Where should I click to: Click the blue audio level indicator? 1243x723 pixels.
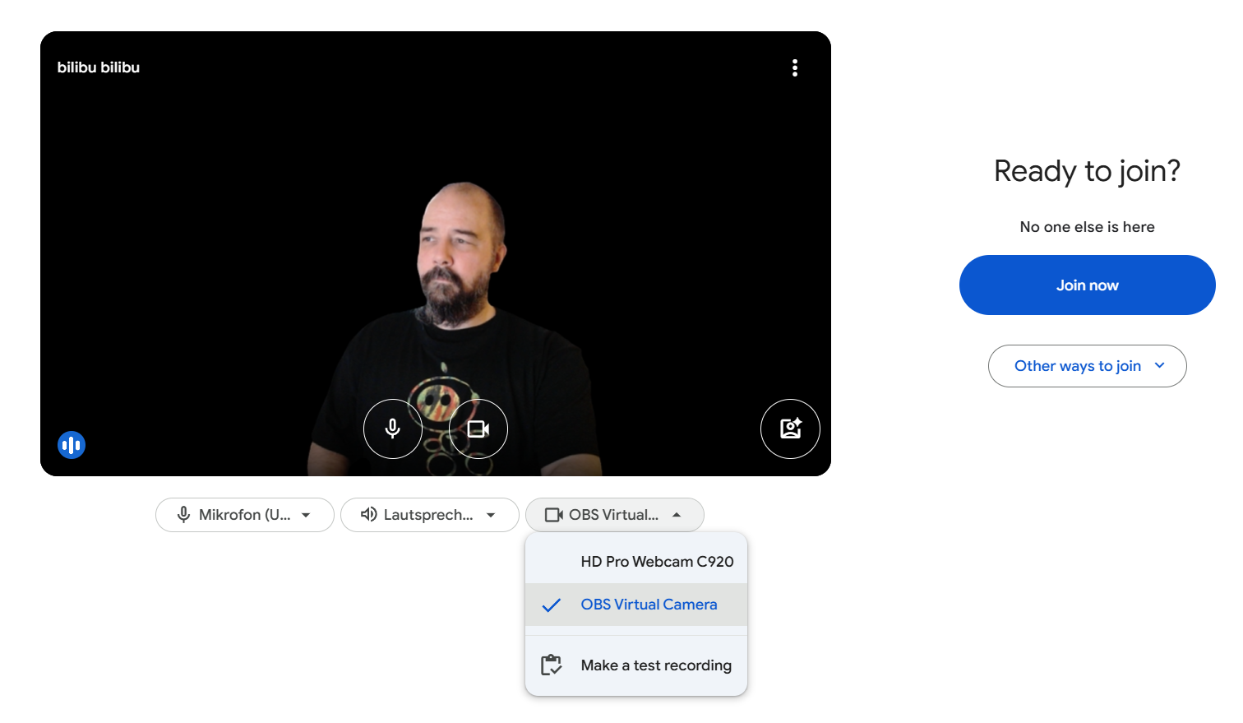[72, 445]
